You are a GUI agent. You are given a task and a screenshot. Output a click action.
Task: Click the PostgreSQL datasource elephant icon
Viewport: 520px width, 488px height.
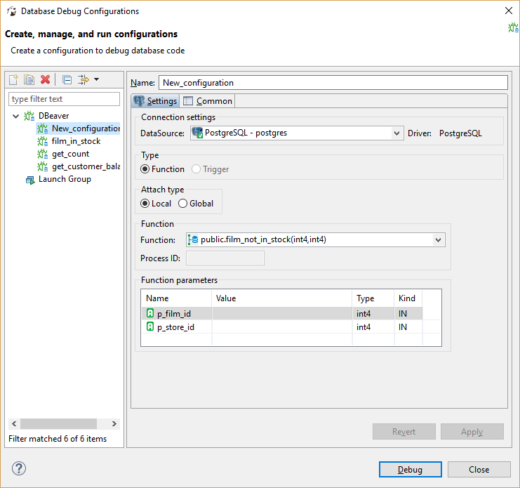click(198, 133)
